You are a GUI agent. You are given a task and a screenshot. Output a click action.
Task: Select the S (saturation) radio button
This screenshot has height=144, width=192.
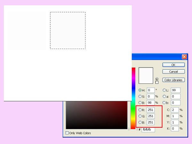tap(140, 96)
